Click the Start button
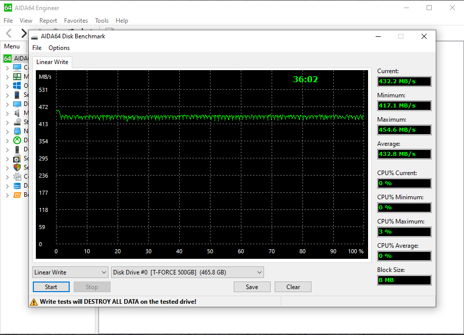The image size is (464, 335). [51, 287]
